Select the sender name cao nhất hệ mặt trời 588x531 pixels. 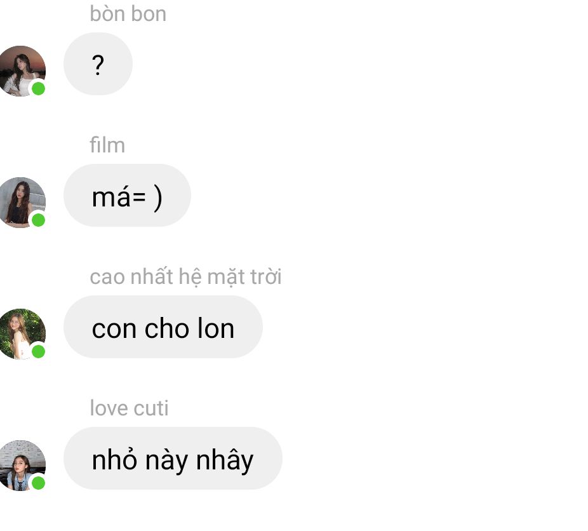(185, 277)
